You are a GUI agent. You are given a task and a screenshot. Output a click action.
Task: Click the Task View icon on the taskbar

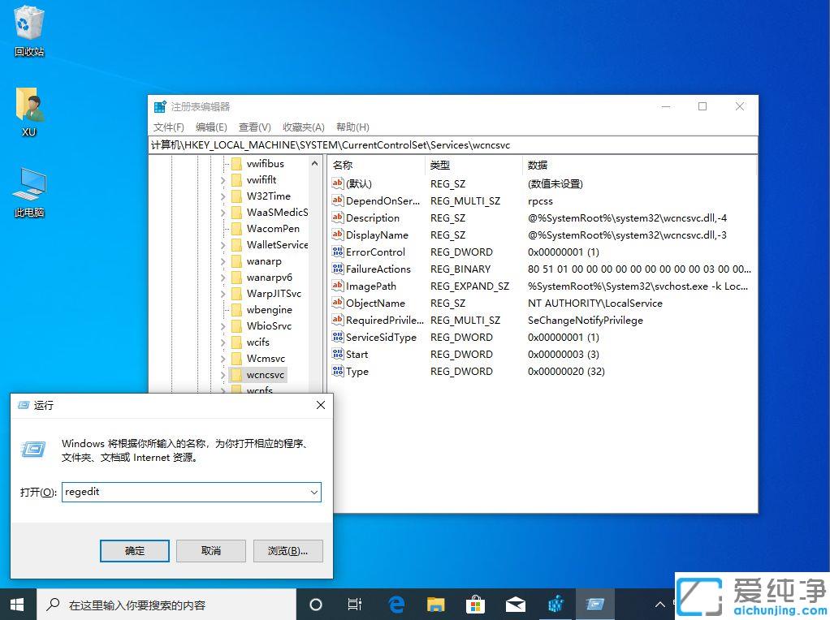coord(354,604)
